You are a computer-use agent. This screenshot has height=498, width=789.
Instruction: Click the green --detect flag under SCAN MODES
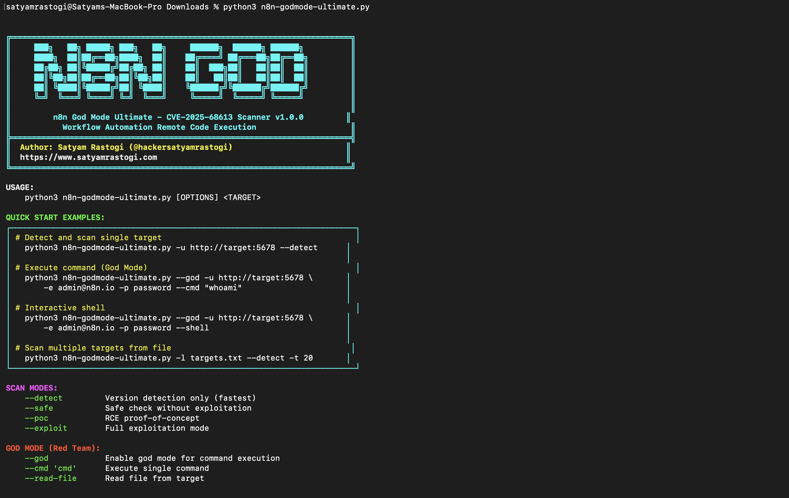click(x=44, y=398)
